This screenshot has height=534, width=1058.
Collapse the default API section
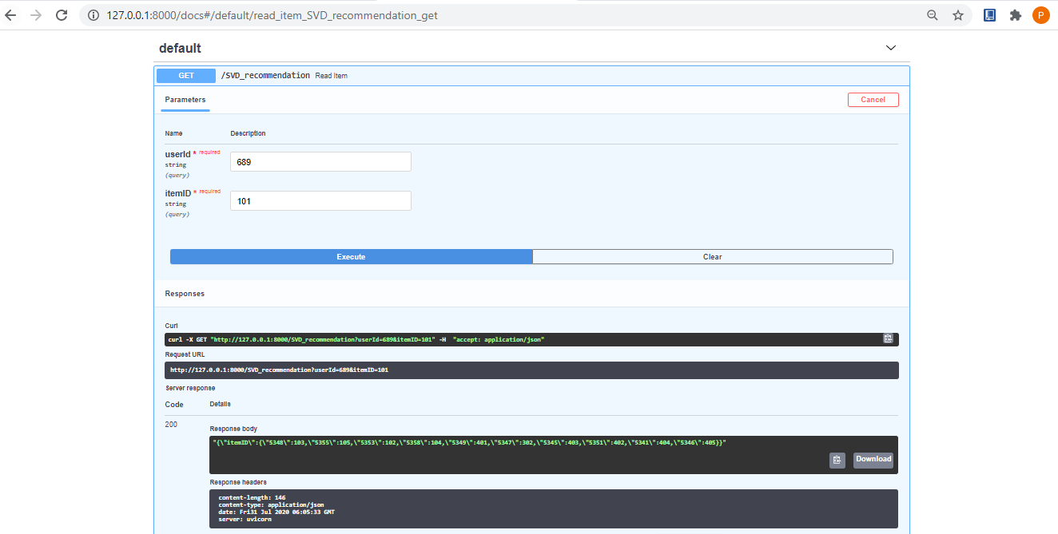click(x=891, y=48)
